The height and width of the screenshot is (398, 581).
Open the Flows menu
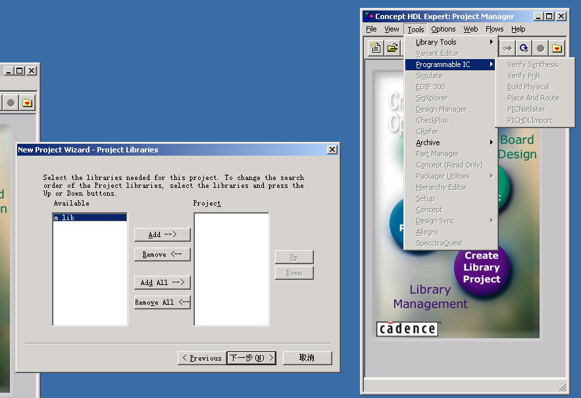(494, 29)
